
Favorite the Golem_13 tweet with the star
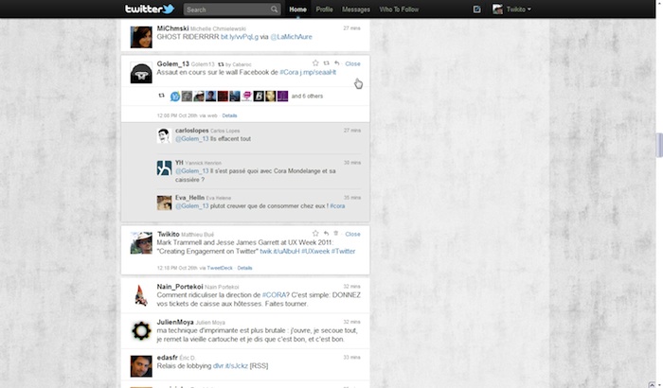[x=315, y=63]
